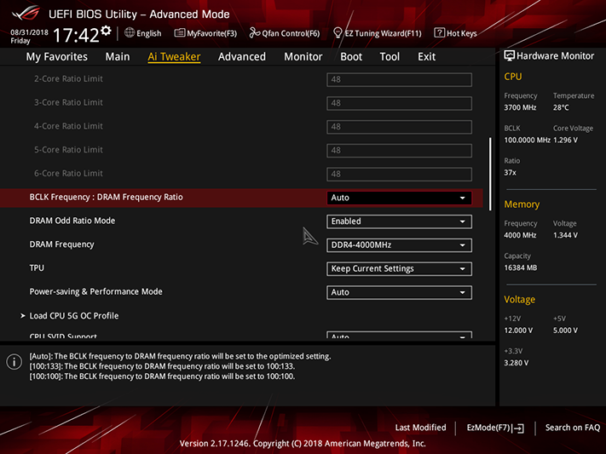Select the BCLK Frequency : DRAM Frequency Ratio row
Image resolution: width=606 pixels, height=454 pixels.
coord(241,198)
